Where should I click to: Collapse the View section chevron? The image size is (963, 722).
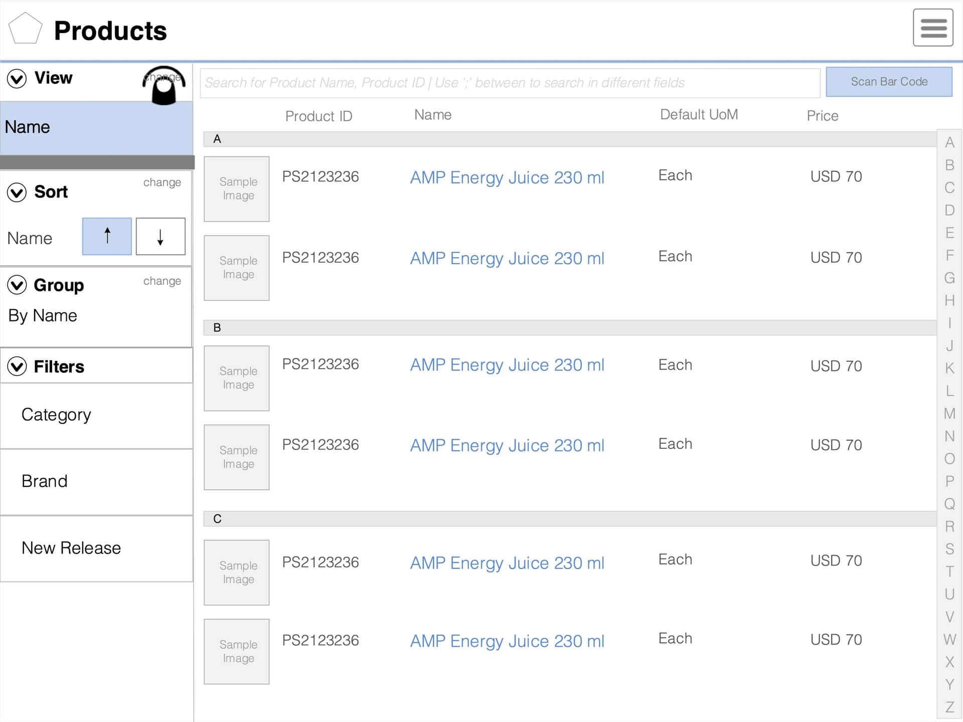coord(17,79)
